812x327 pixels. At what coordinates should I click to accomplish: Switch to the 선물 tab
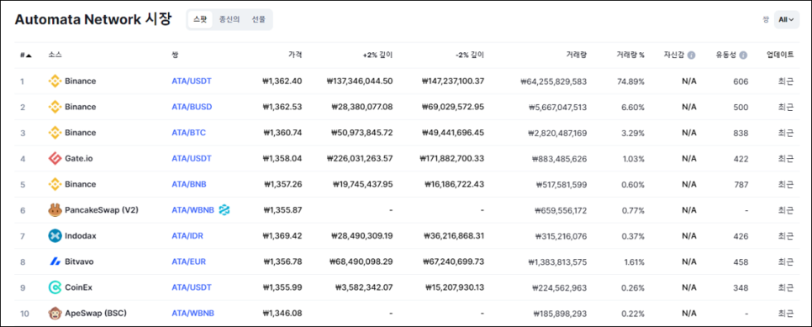click(x=258, y=19)
